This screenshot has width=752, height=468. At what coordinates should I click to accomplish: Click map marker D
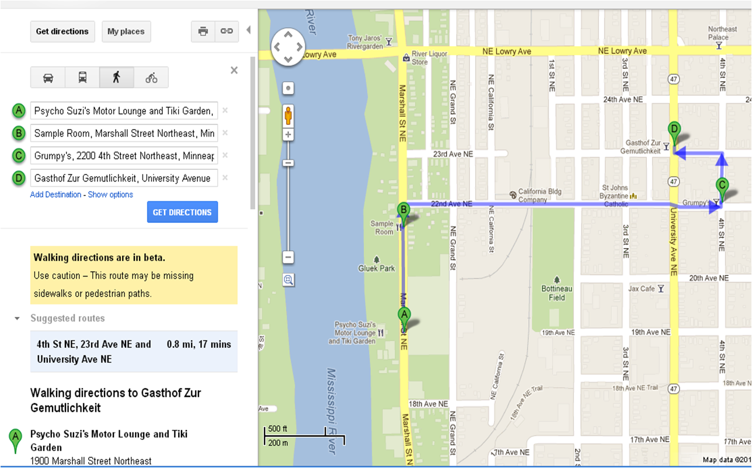(x=674, y=134)
